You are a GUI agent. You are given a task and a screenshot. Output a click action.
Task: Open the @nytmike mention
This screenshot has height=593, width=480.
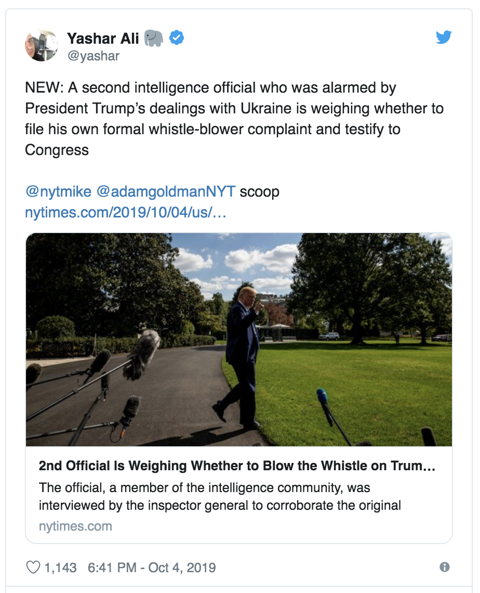[58, 191]
